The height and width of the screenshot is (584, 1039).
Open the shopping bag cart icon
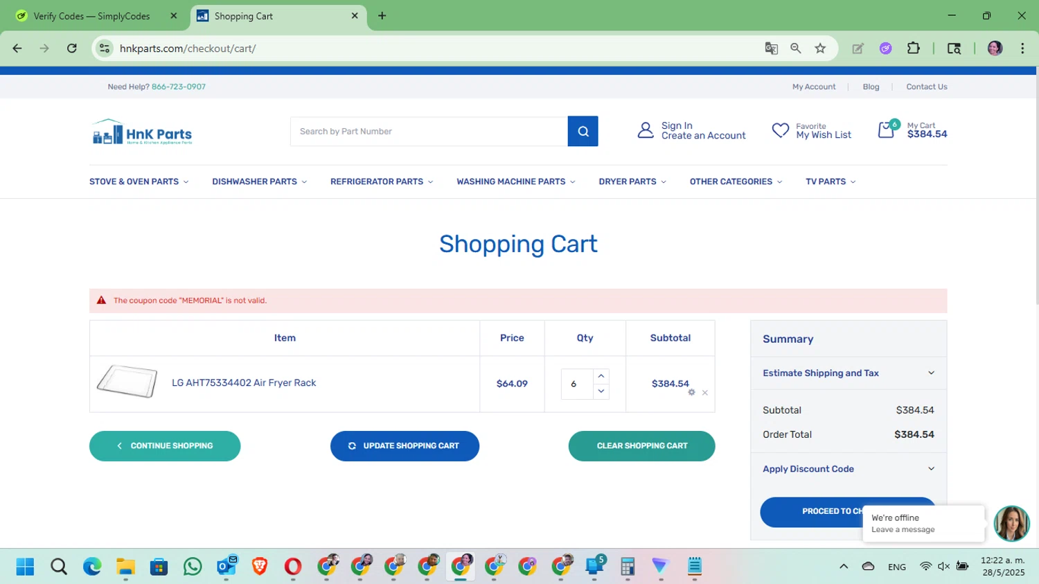[887, 130]
